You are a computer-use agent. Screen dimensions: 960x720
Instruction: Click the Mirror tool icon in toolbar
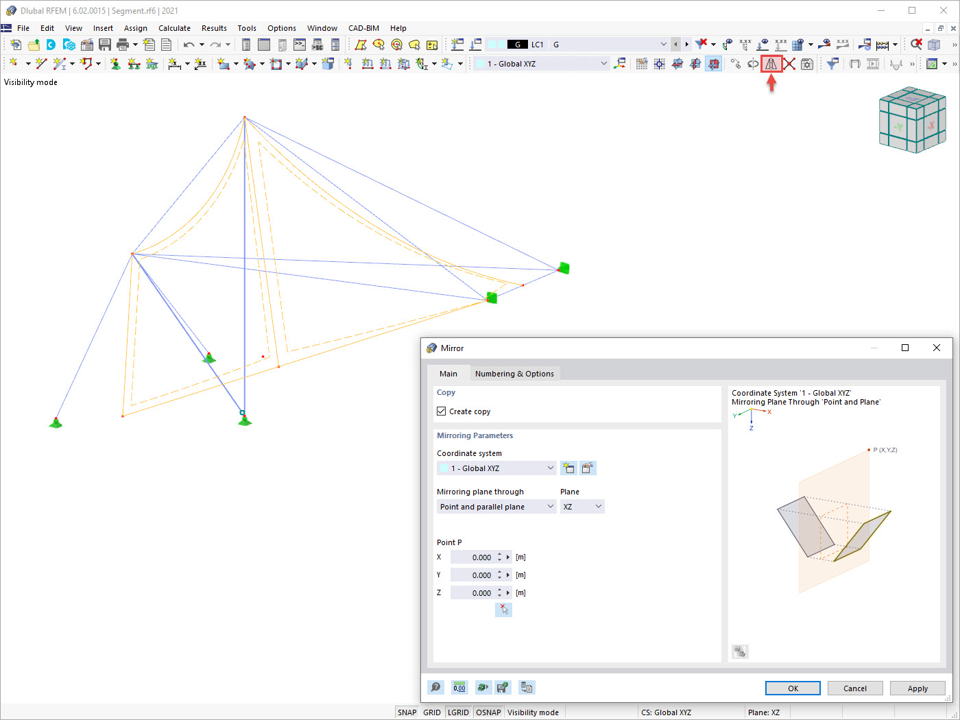771,64
